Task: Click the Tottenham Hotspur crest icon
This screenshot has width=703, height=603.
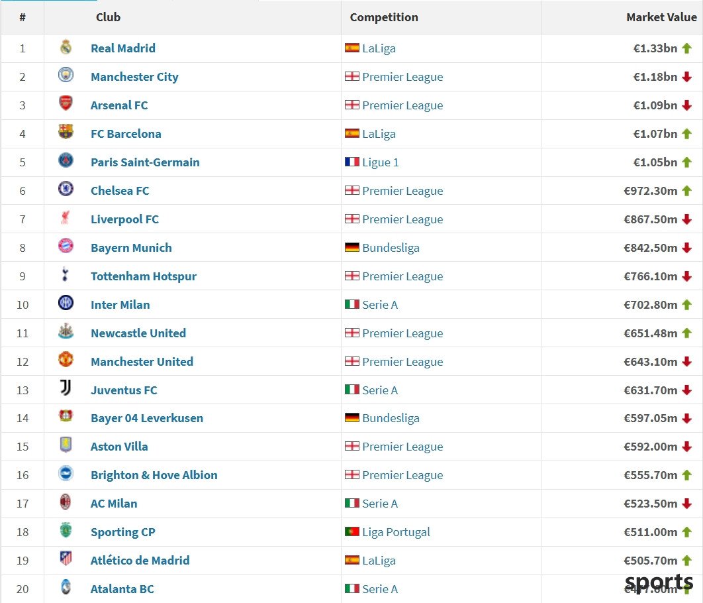Action: click(x=66, y=274)
